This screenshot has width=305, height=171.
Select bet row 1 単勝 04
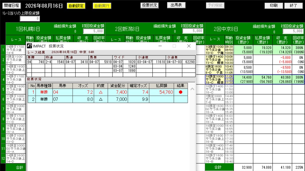pyautogui.click(x=107, y=92)
